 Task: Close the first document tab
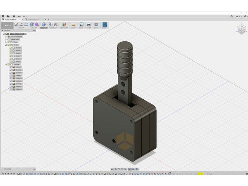(22, 20)
